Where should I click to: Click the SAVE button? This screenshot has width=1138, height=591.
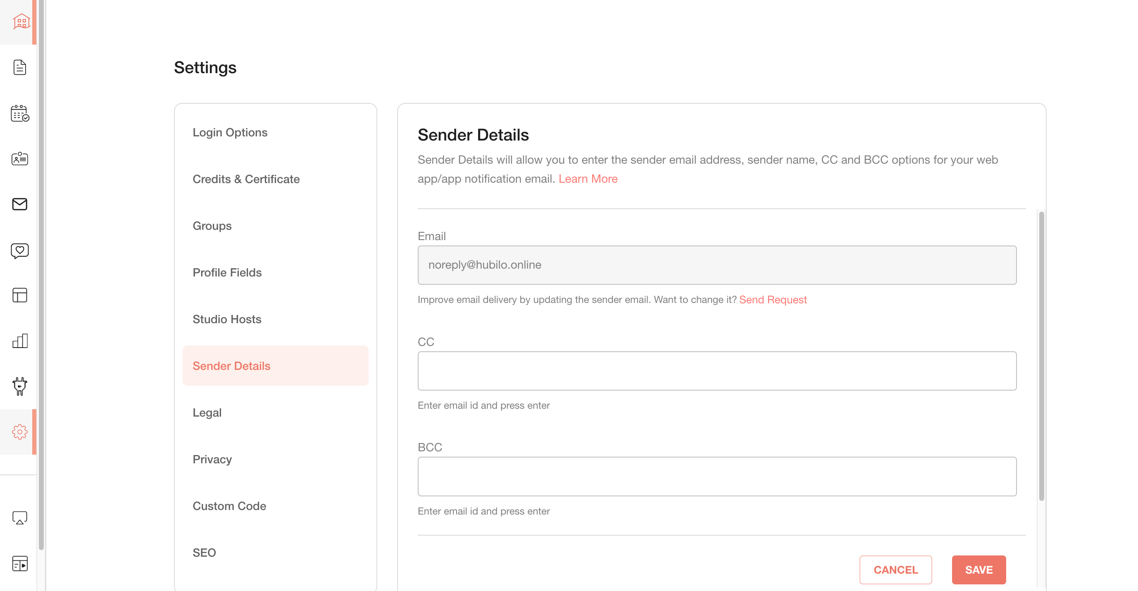(x=978, y=570)
